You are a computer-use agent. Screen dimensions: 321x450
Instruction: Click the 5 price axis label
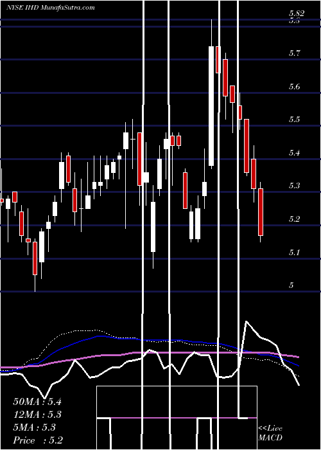291,285
